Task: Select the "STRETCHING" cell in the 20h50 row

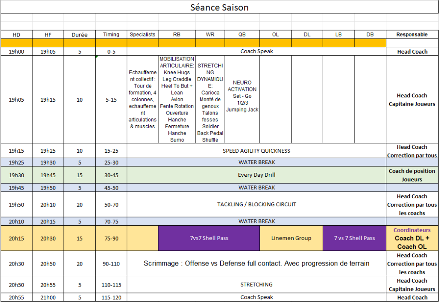Action: (256, 284)
